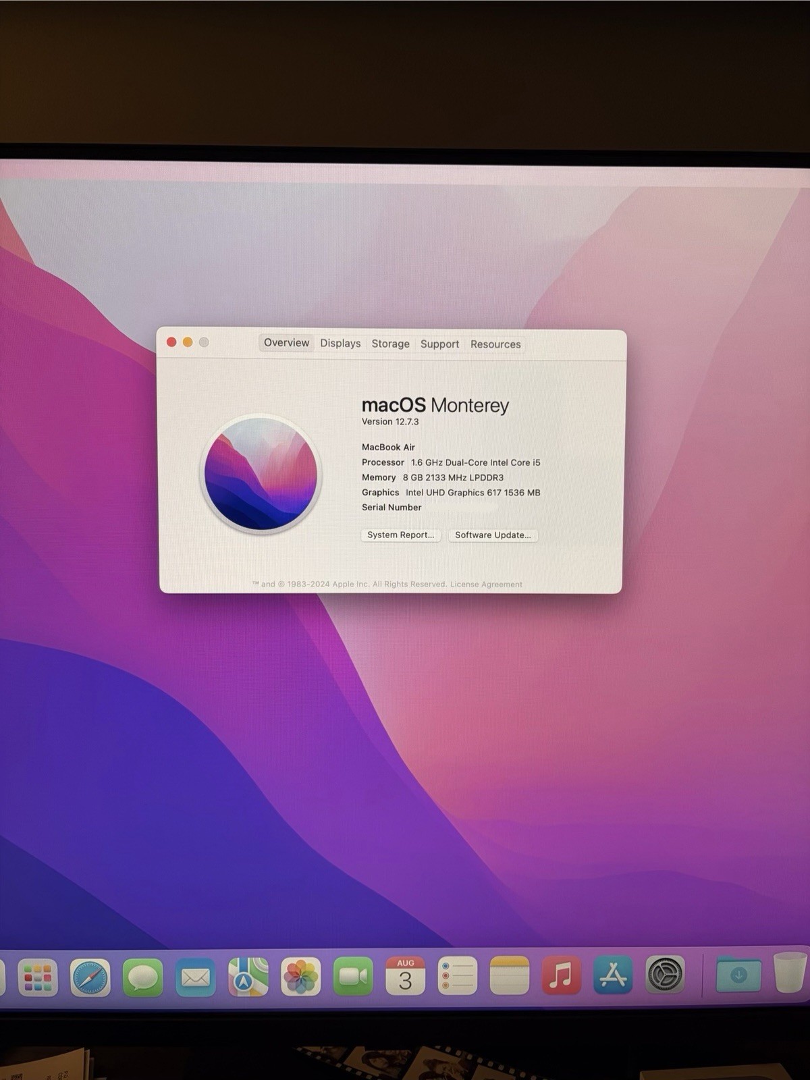Screen dimensions: 810x1080
Task: Switch to the Overview tab
Action: (286, 343)
